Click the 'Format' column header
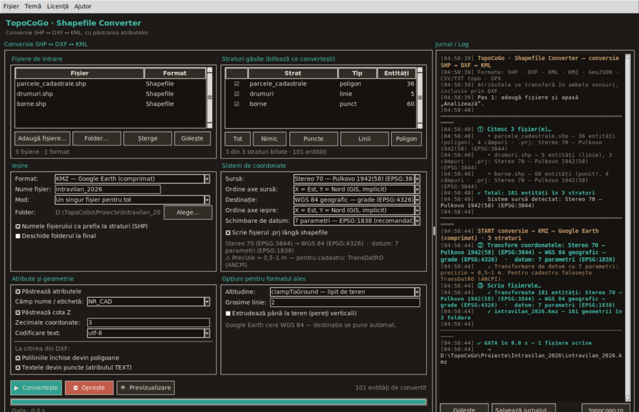Screen dimensions: 639x412 click(x=175, y=74)
